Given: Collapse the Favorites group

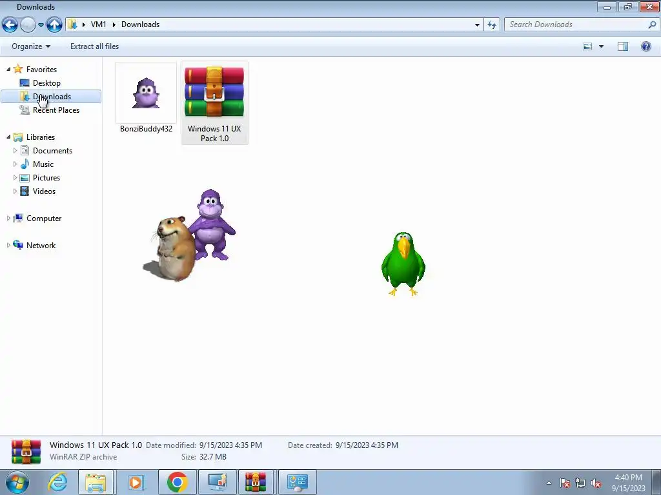Looking at the screenshot, I should point(8,69).
